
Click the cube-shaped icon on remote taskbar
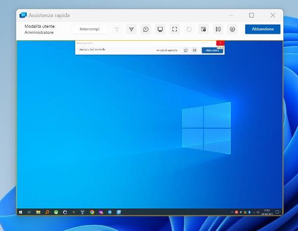coord(83,212)
